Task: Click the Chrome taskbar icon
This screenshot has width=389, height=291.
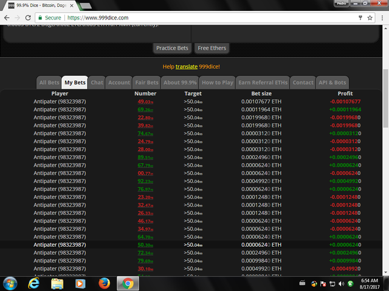Action: tap(128, 284)
